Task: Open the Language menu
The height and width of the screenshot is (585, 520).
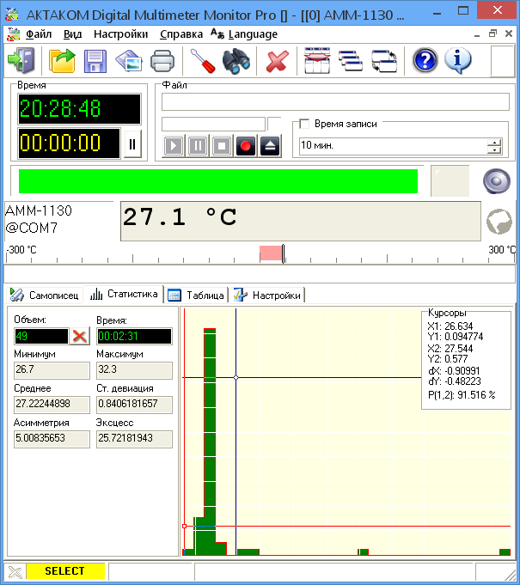Action: coord(253,34)
